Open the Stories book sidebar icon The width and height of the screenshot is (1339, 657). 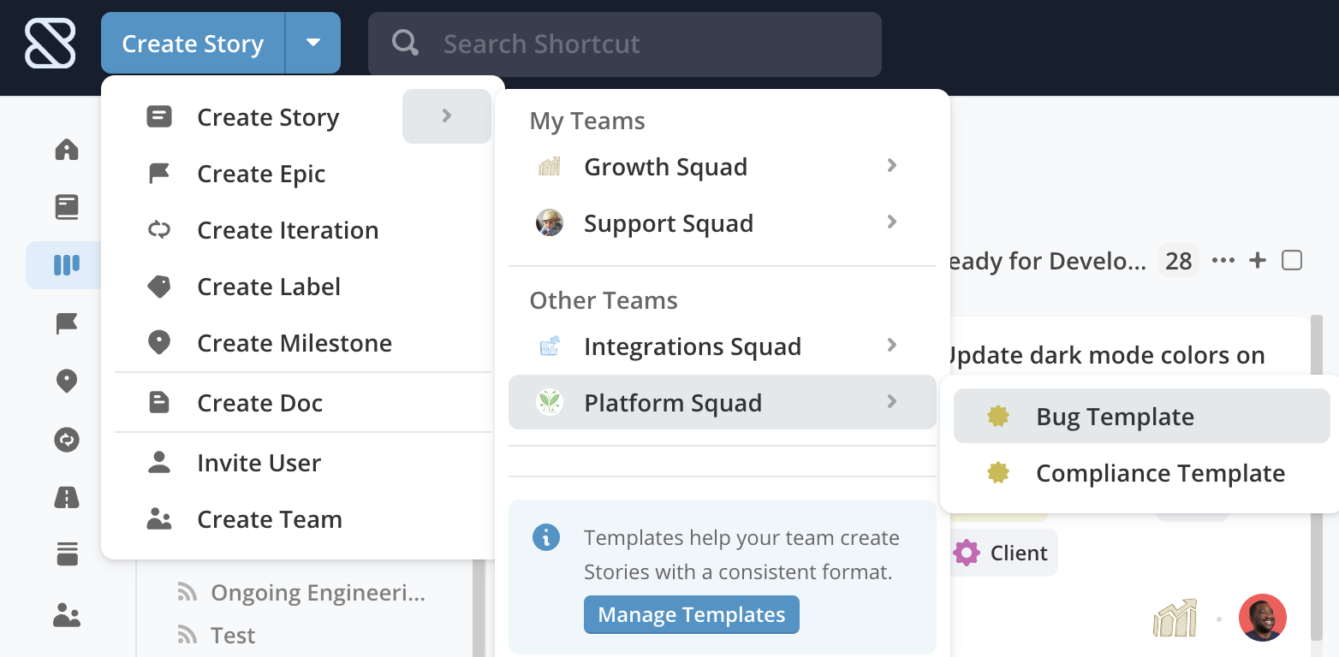(x=67, y=206)
